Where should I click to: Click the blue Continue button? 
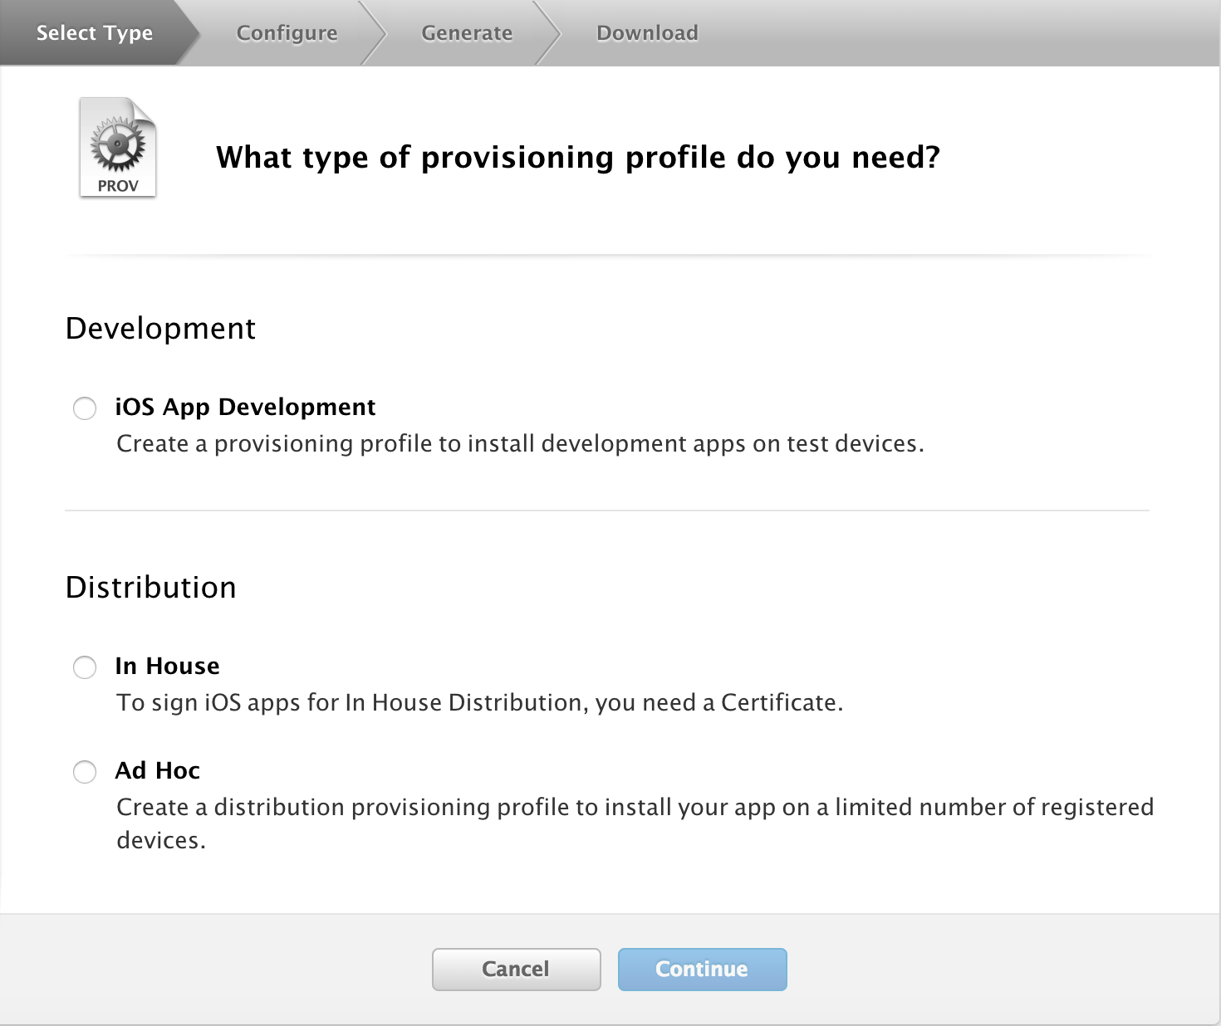coord(702,969)
